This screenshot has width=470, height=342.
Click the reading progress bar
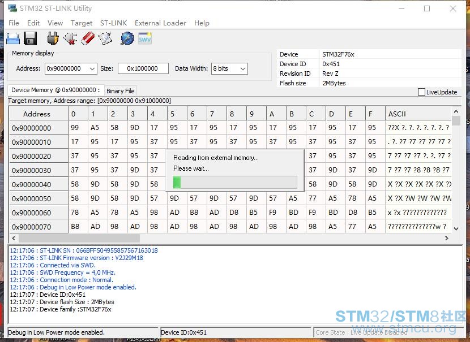(235, 182)
